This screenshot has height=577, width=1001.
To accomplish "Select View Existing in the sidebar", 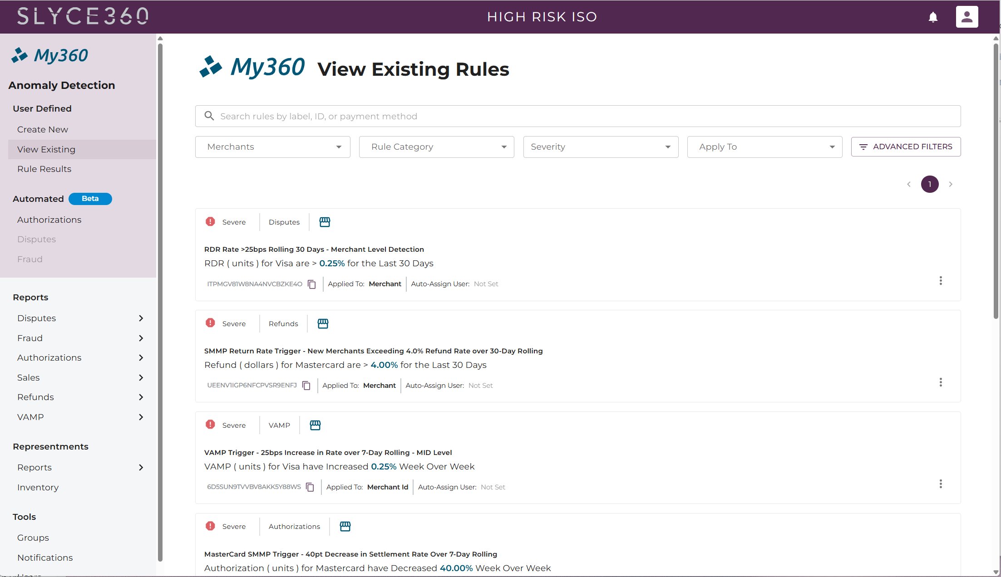I will 82,150.
